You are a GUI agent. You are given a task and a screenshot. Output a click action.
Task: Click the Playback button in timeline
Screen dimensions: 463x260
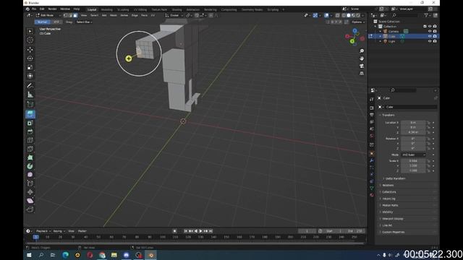43,231
